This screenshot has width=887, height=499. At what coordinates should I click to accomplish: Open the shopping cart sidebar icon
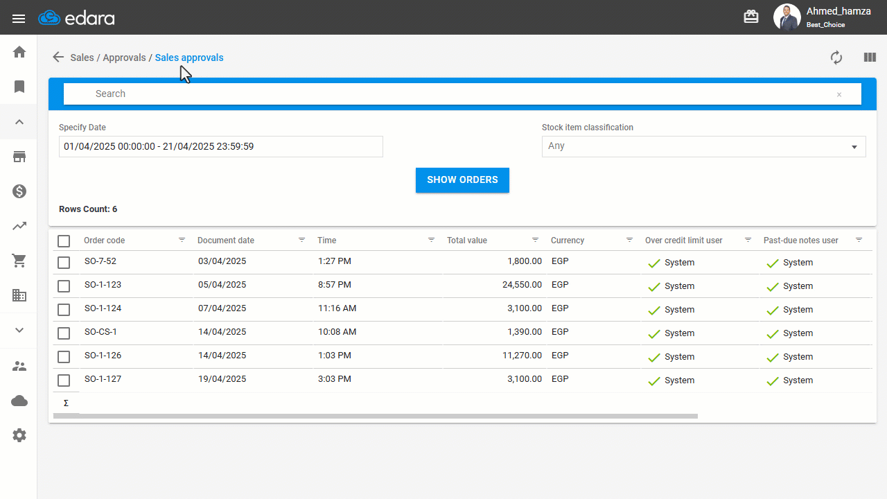click(x=19, y=261)
